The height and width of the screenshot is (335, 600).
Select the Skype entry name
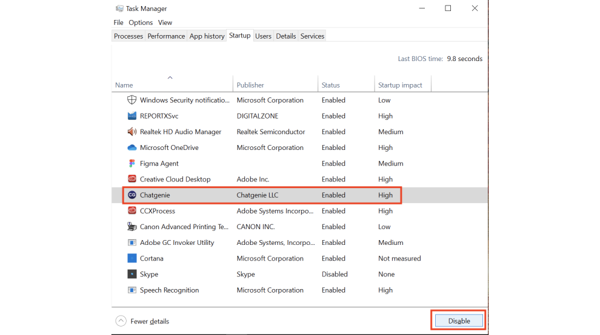tap(149, 275)
